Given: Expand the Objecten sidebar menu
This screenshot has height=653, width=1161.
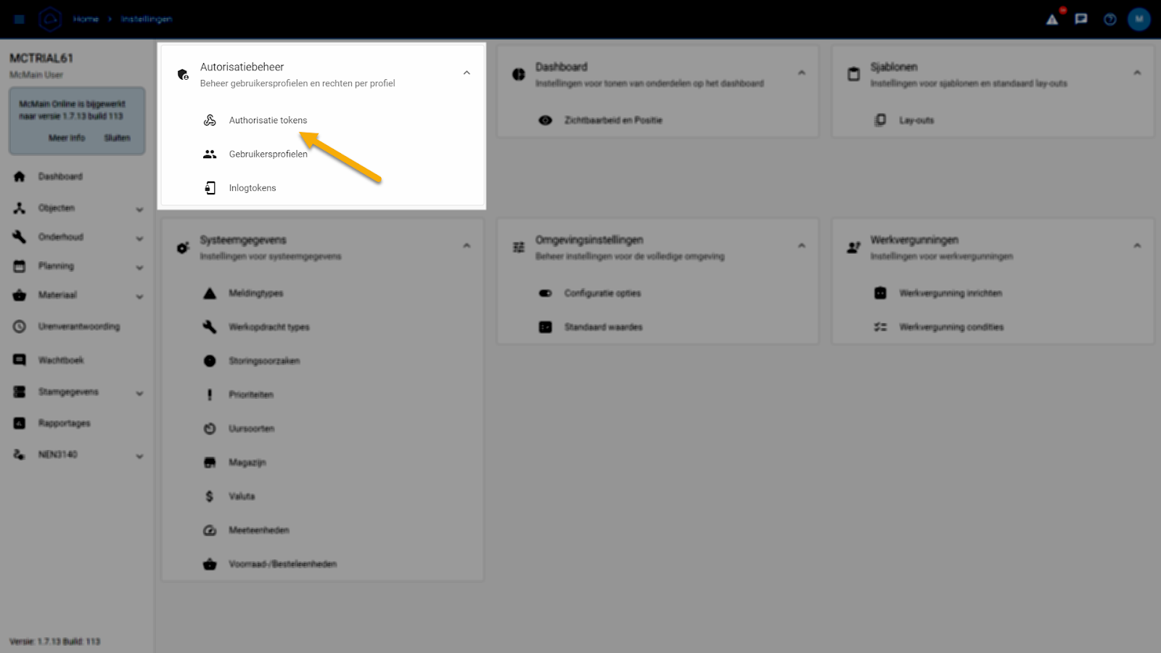Looking at the screenshot, I should click(139, 209).
